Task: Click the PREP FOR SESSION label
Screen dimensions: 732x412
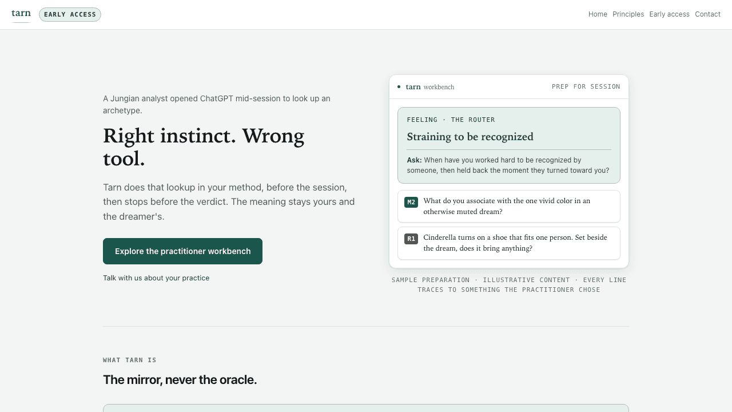Action: point(586,87)
